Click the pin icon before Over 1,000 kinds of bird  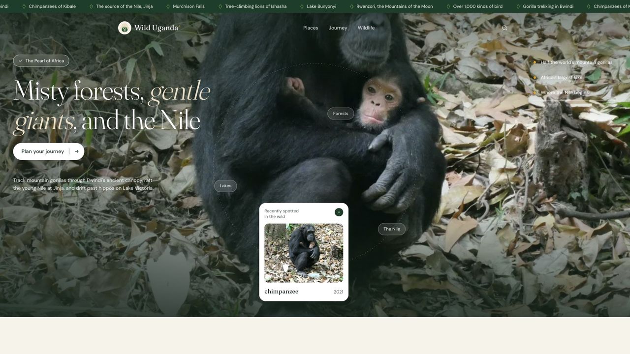(x=448, y=6)
